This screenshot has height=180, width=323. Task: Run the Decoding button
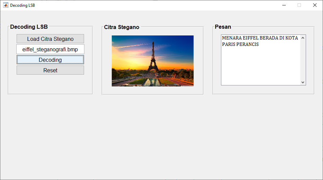point(50,60)
